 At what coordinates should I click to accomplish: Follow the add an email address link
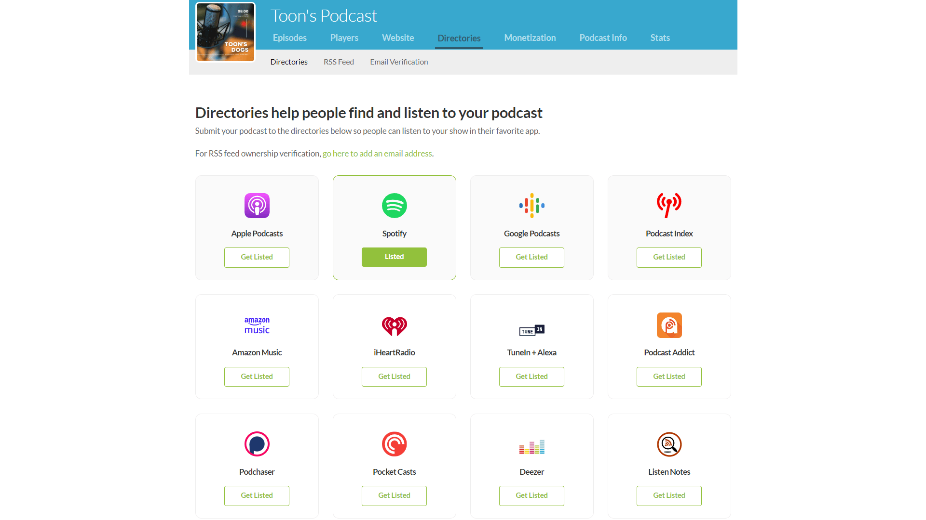click(x=377, y=154)
